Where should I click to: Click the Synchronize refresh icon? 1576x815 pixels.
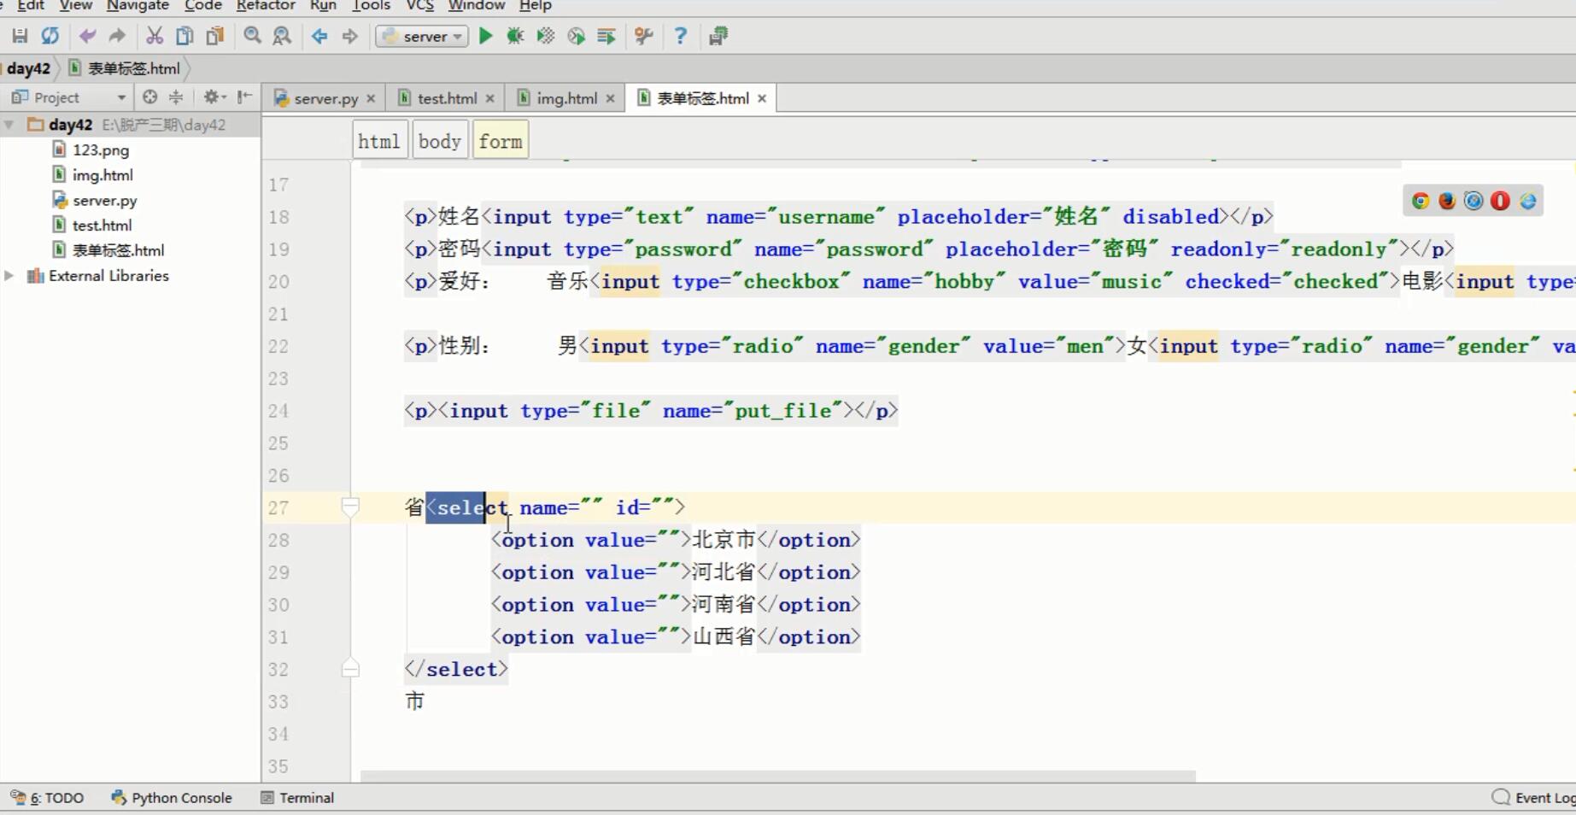(50, 36)
